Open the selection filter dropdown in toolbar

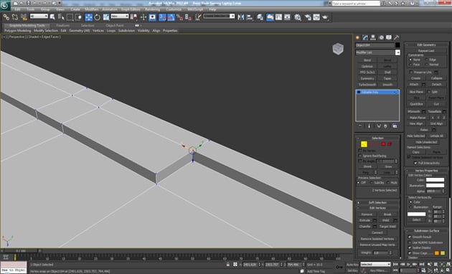[39, 16]
